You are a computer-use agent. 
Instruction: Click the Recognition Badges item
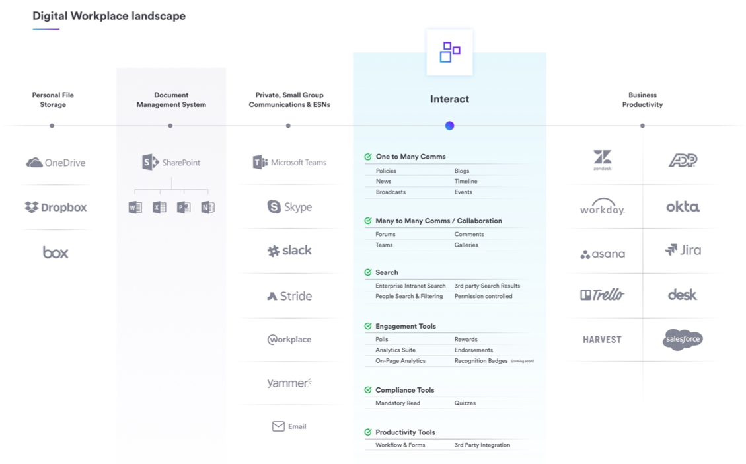pos(481,361)
